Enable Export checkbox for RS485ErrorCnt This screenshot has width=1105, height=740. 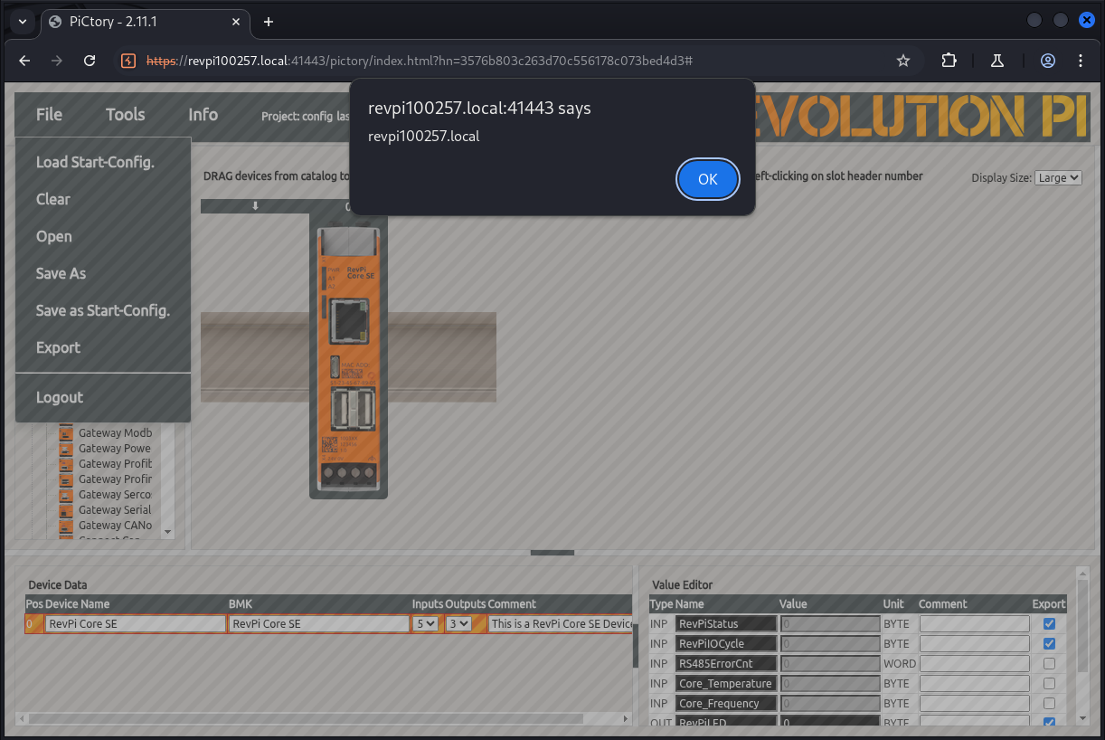1049,664
